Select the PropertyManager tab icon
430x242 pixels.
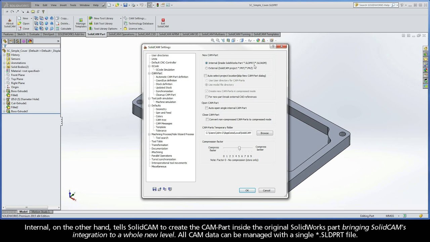click(x=11, y=41)
